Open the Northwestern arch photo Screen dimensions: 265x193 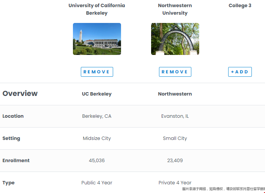click(x=175, y=39)
